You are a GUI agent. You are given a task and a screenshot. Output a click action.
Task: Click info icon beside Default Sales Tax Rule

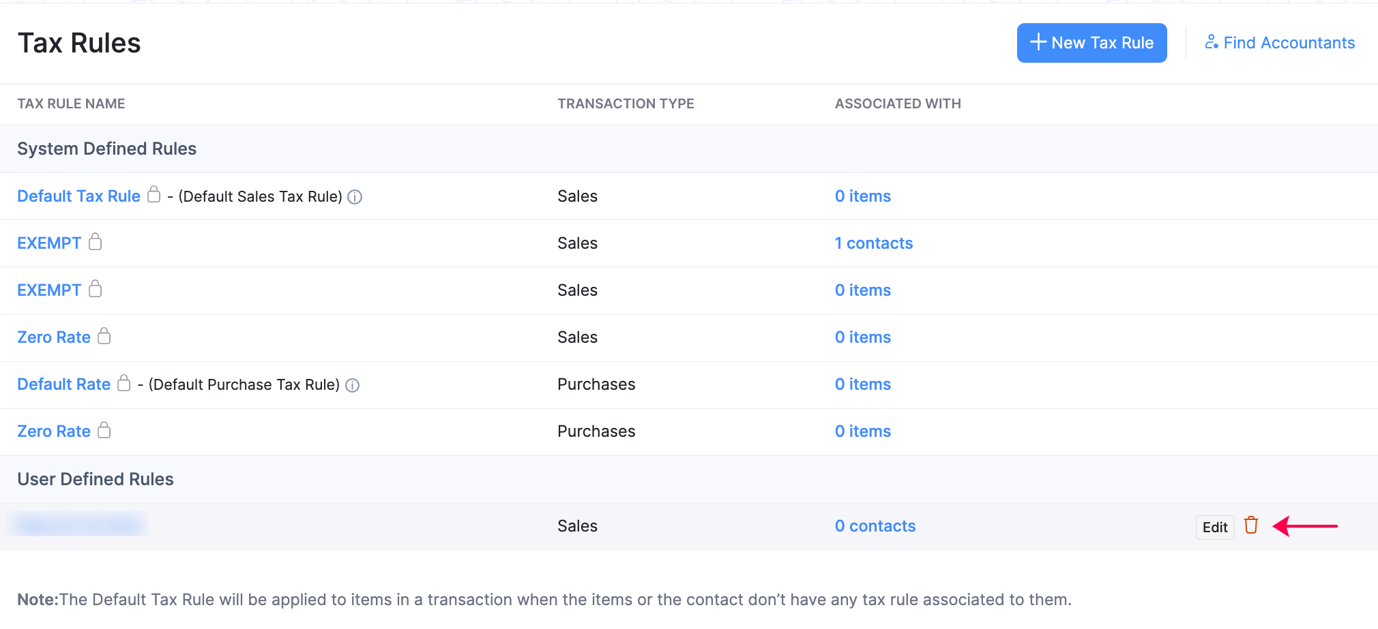point(355,197)
